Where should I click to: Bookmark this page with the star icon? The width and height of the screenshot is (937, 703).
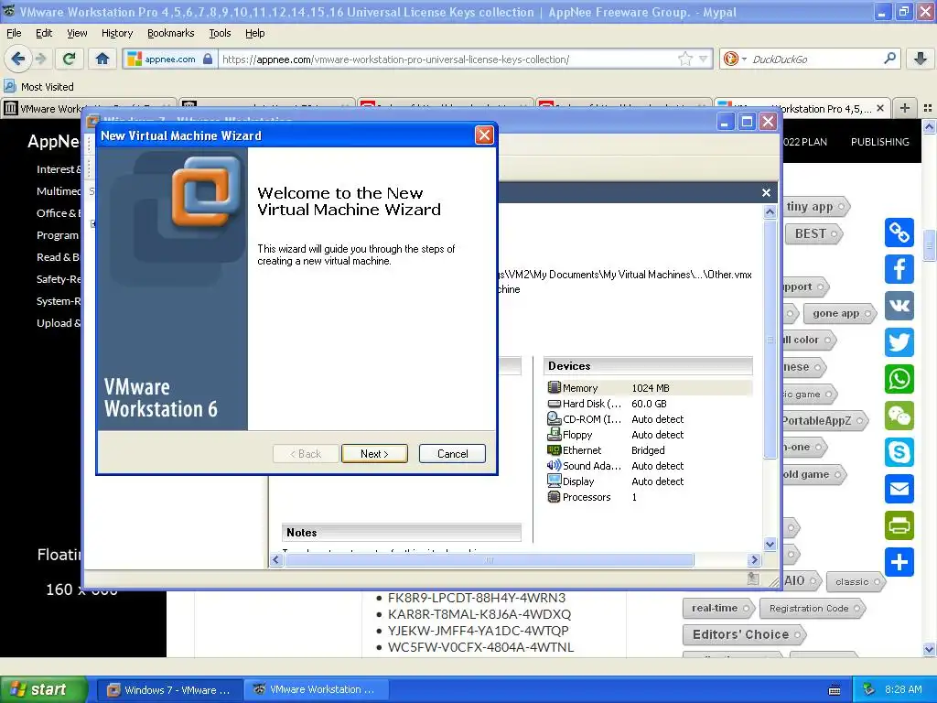click(x=684, y=59)
